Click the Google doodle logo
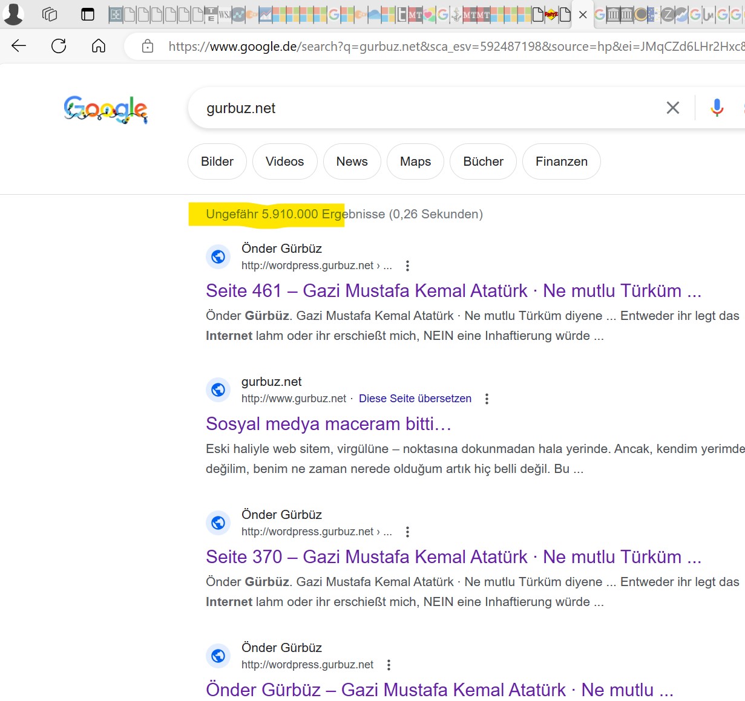Viewport: 745px width, 701px height. 106,109
